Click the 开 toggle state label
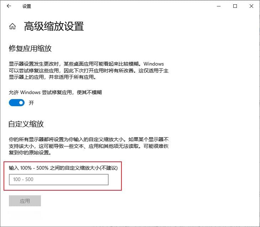This screenshot has height=227, width=260. click(31, 103)
